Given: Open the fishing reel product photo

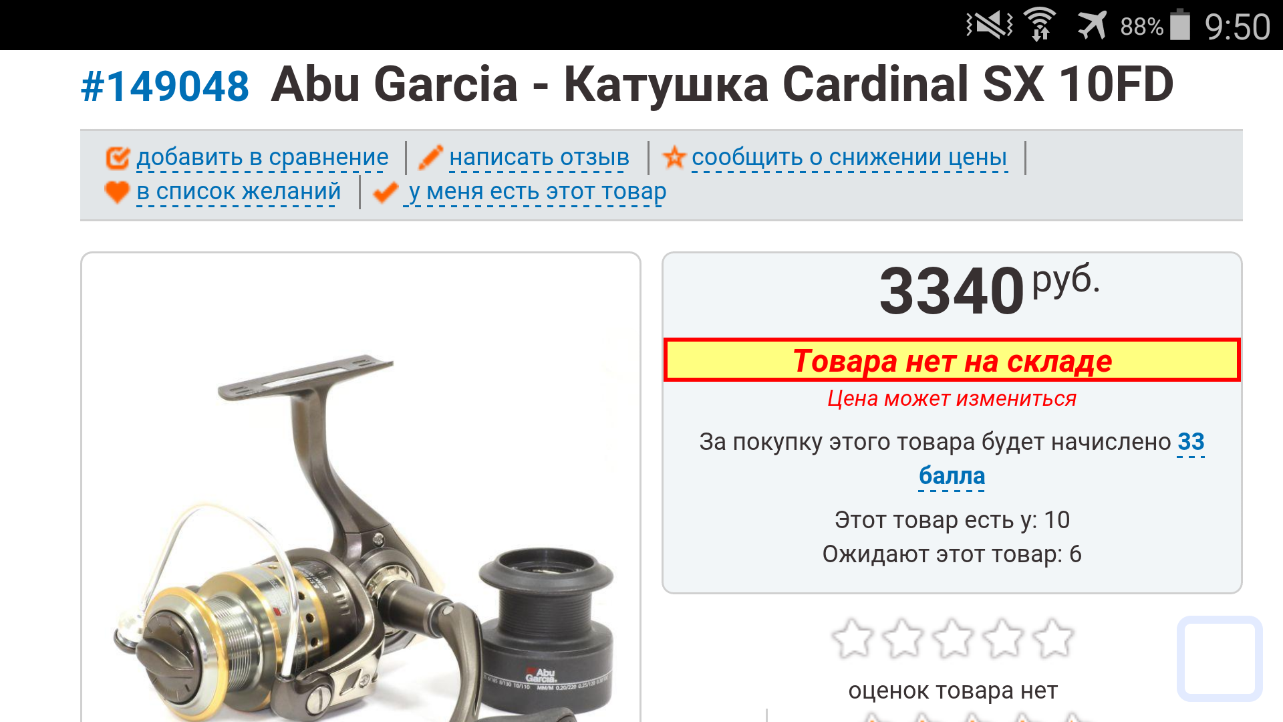Looking at the screenshot, I should (x=361, y=487).
